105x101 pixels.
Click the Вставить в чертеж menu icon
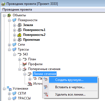[x=46, y=87]
